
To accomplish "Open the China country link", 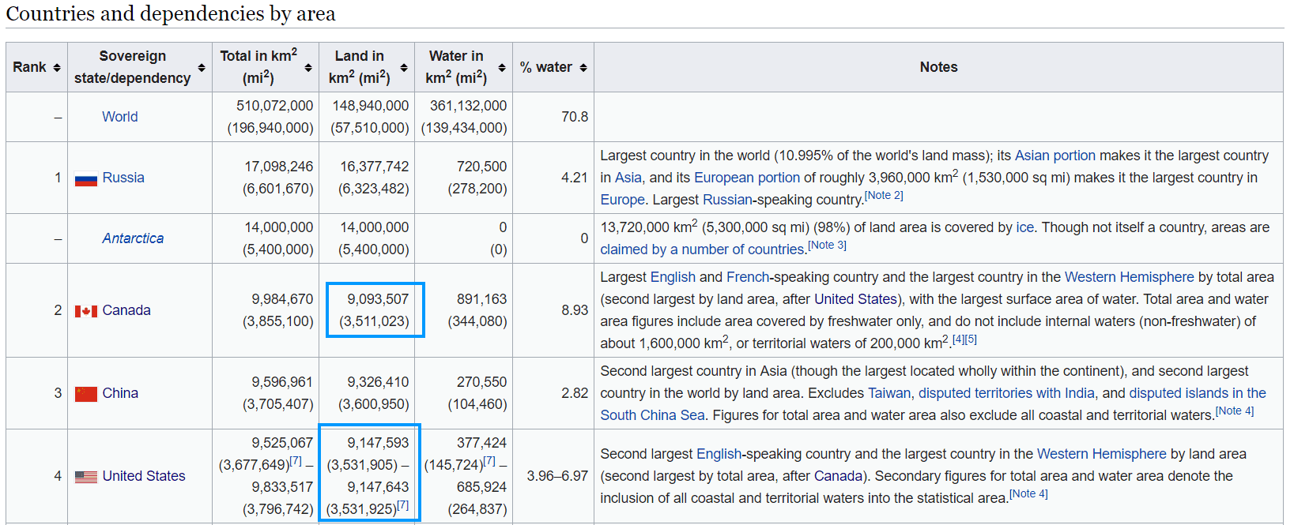I will tap(120, 393).
